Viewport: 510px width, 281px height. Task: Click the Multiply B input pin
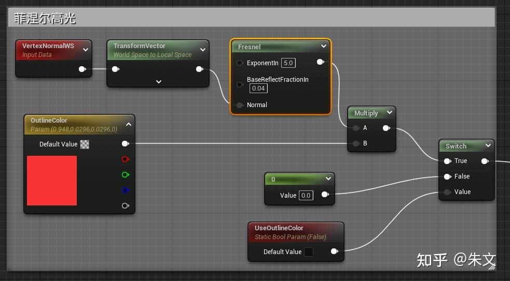click(356, 143)
